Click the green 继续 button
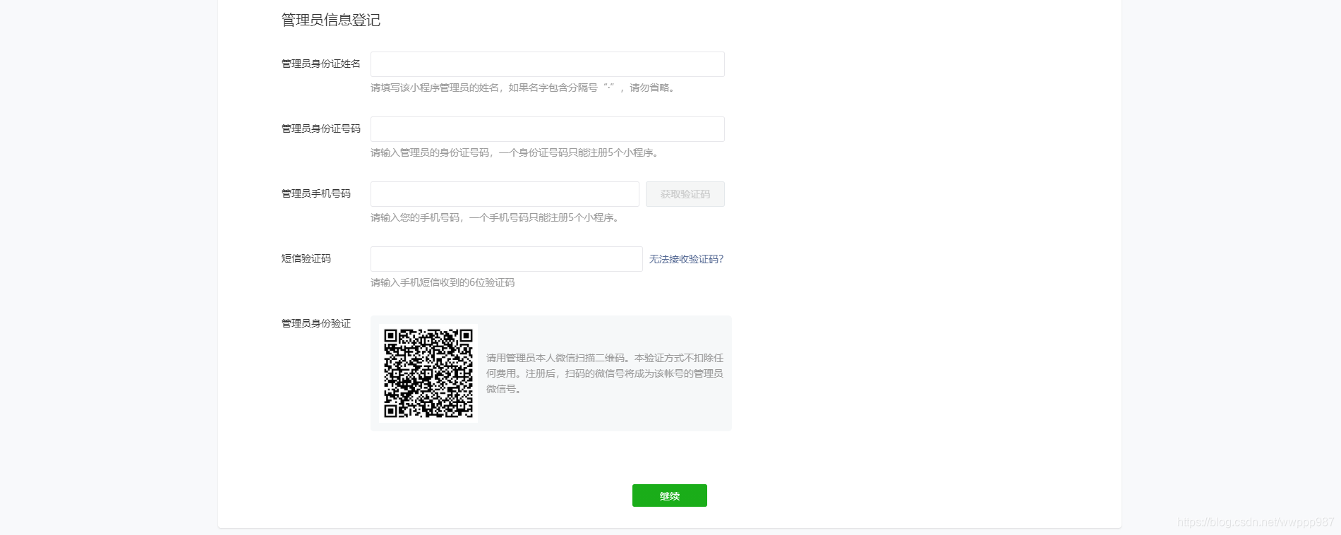 [x=670, y=495]
